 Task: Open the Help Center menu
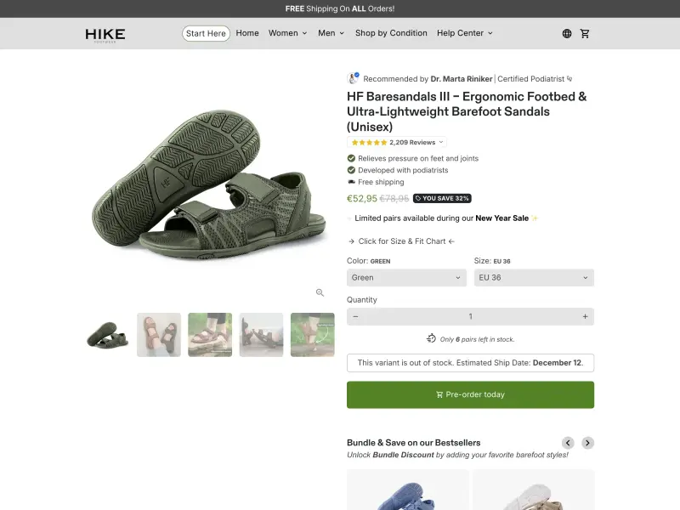pyautogui.click(x=464, y=33)
